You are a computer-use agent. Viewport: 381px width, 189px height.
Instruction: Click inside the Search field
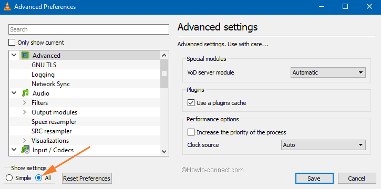pyautogui.click(x=89, y=29)
